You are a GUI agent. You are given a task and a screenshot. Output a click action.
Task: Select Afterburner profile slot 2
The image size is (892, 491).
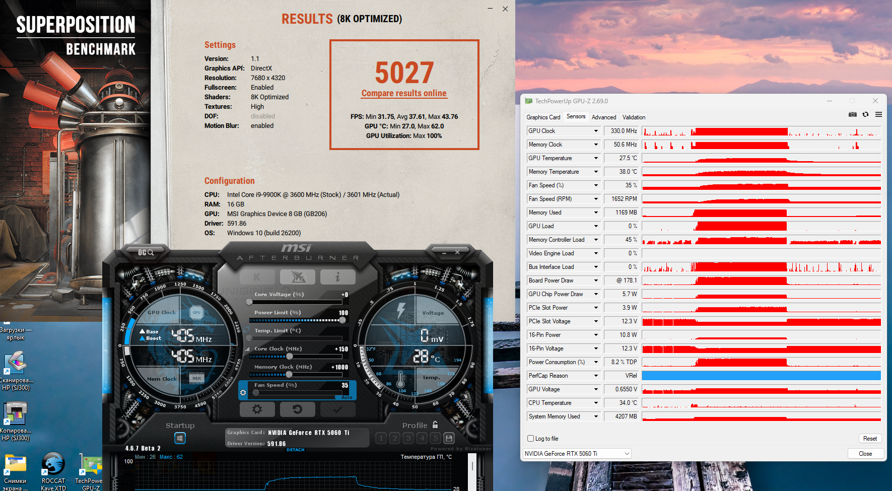395,438
